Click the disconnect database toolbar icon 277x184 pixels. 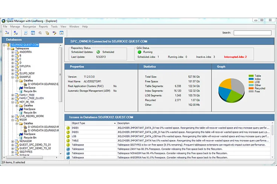(16, 33)
